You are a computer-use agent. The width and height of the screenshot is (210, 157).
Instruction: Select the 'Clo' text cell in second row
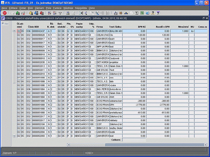(x=116, y=35)
